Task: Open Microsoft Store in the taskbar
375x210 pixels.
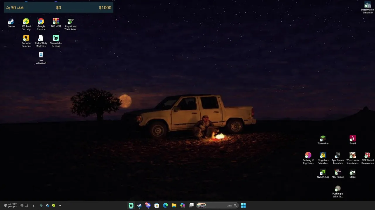Action: (x=157, y=205)
